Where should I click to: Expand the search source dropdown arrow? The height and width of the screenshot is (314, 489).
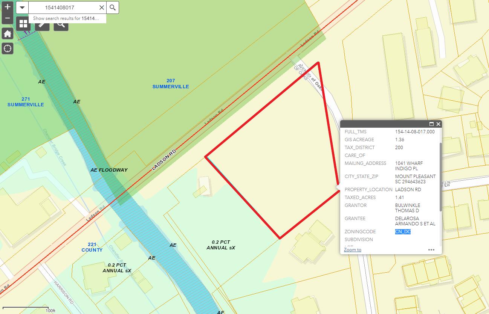(x=22, y=8)
